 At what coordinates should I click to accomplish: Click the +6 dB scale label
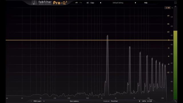point(168,24)
